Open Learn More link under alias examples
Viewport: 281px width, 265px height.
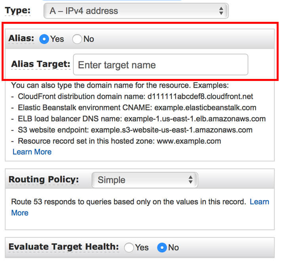click(32, 152)
